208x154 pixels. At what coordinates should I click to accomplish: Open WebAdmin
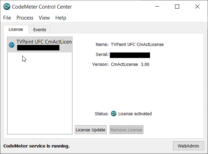188,146
